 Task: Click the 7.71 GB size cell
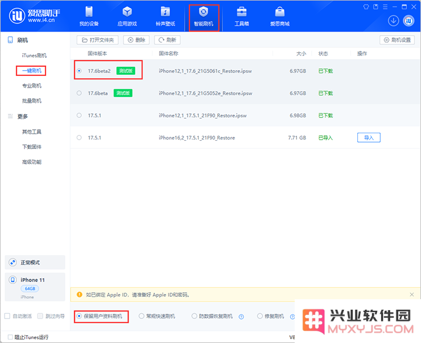click(x=297, y=138)
